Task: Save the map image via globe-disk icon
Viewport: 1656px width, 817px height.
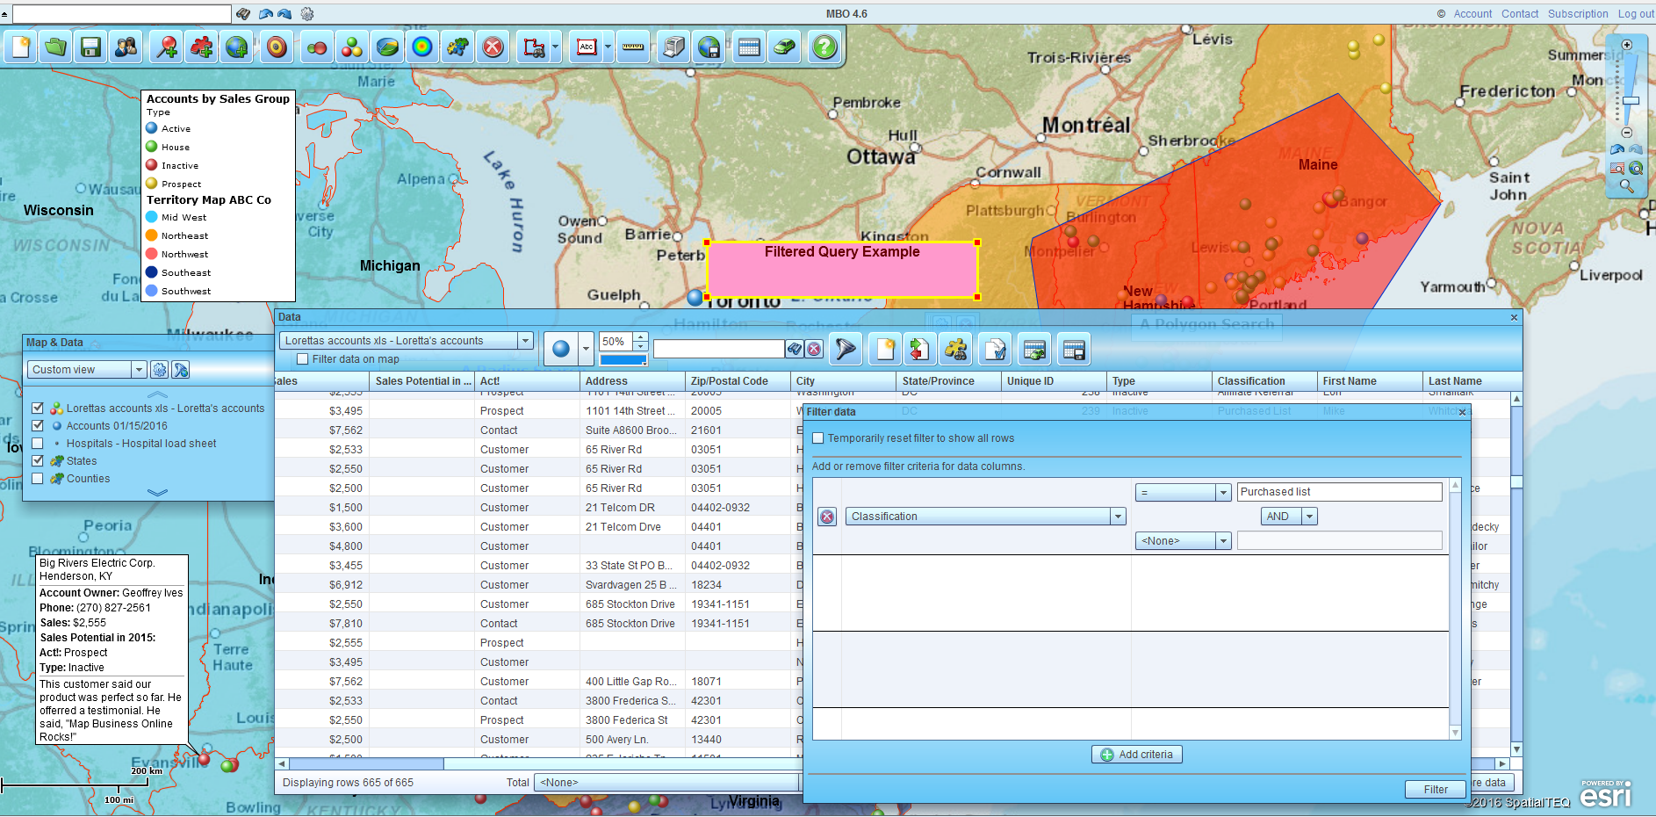Action: [709, 47]
